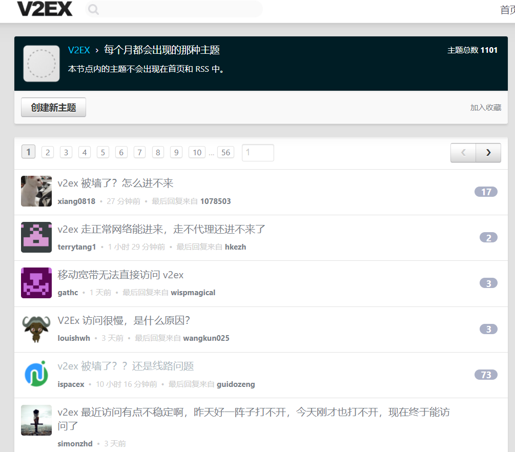Click the page number input box

(x=258, y=153)
